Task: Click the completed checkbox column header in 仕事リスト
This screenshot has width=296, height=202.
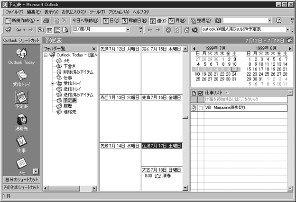Action: [201, 93]
